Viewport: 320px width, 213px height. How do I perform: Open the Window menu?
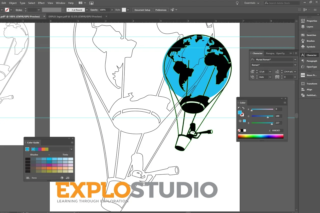click(61, 3)
